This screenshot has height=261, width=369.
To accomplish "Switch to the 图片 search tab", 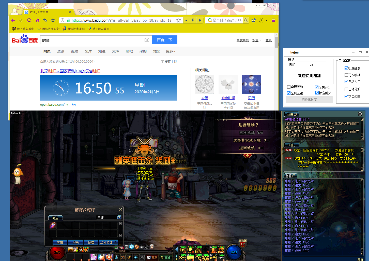I will coord(88,51).
